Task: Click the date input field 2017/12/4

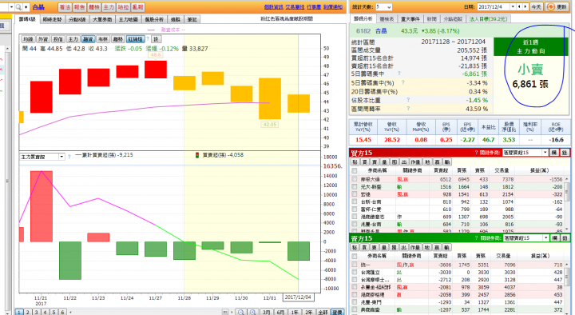Action: [494, 7]
